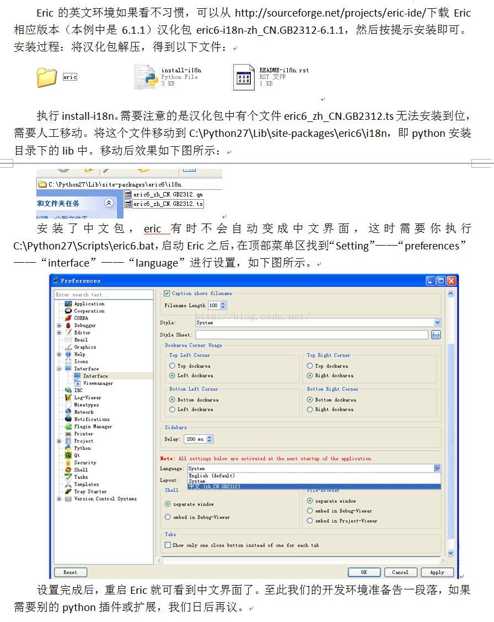Expand the Help tree node
The width and height of the screenshot is (494, 622).
coord(59,354)
